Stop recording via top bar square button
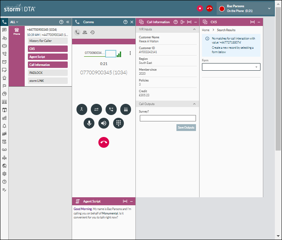This screenshot has height=240, width=282. (200, 8)
